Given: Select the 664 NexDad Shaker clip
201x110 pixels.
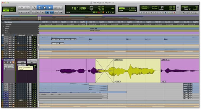Looking at the screenshot, I should point(58,43).
